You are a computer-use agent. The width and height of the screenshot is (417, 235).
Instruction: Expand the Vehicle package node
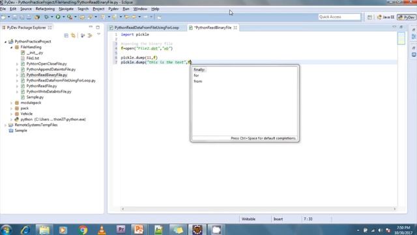coord(12,114)
